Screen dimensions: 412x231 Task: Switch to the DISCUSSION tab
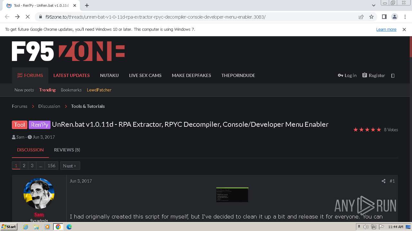tap(30, 150)
